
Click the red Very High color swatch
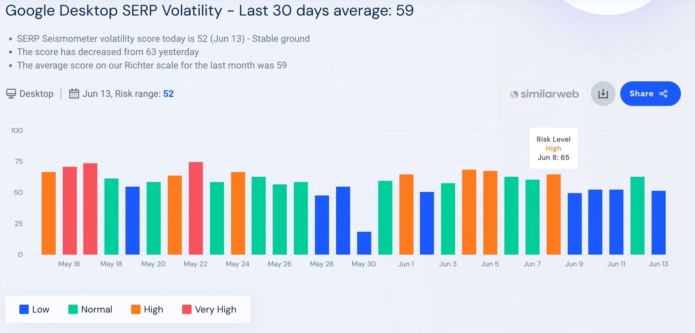point(187,309)
